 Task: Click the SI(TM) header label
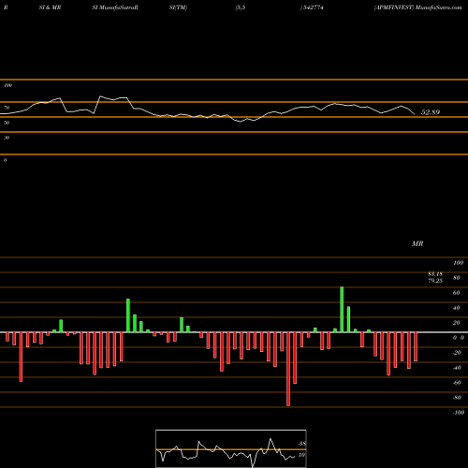(x=178, y=7)
